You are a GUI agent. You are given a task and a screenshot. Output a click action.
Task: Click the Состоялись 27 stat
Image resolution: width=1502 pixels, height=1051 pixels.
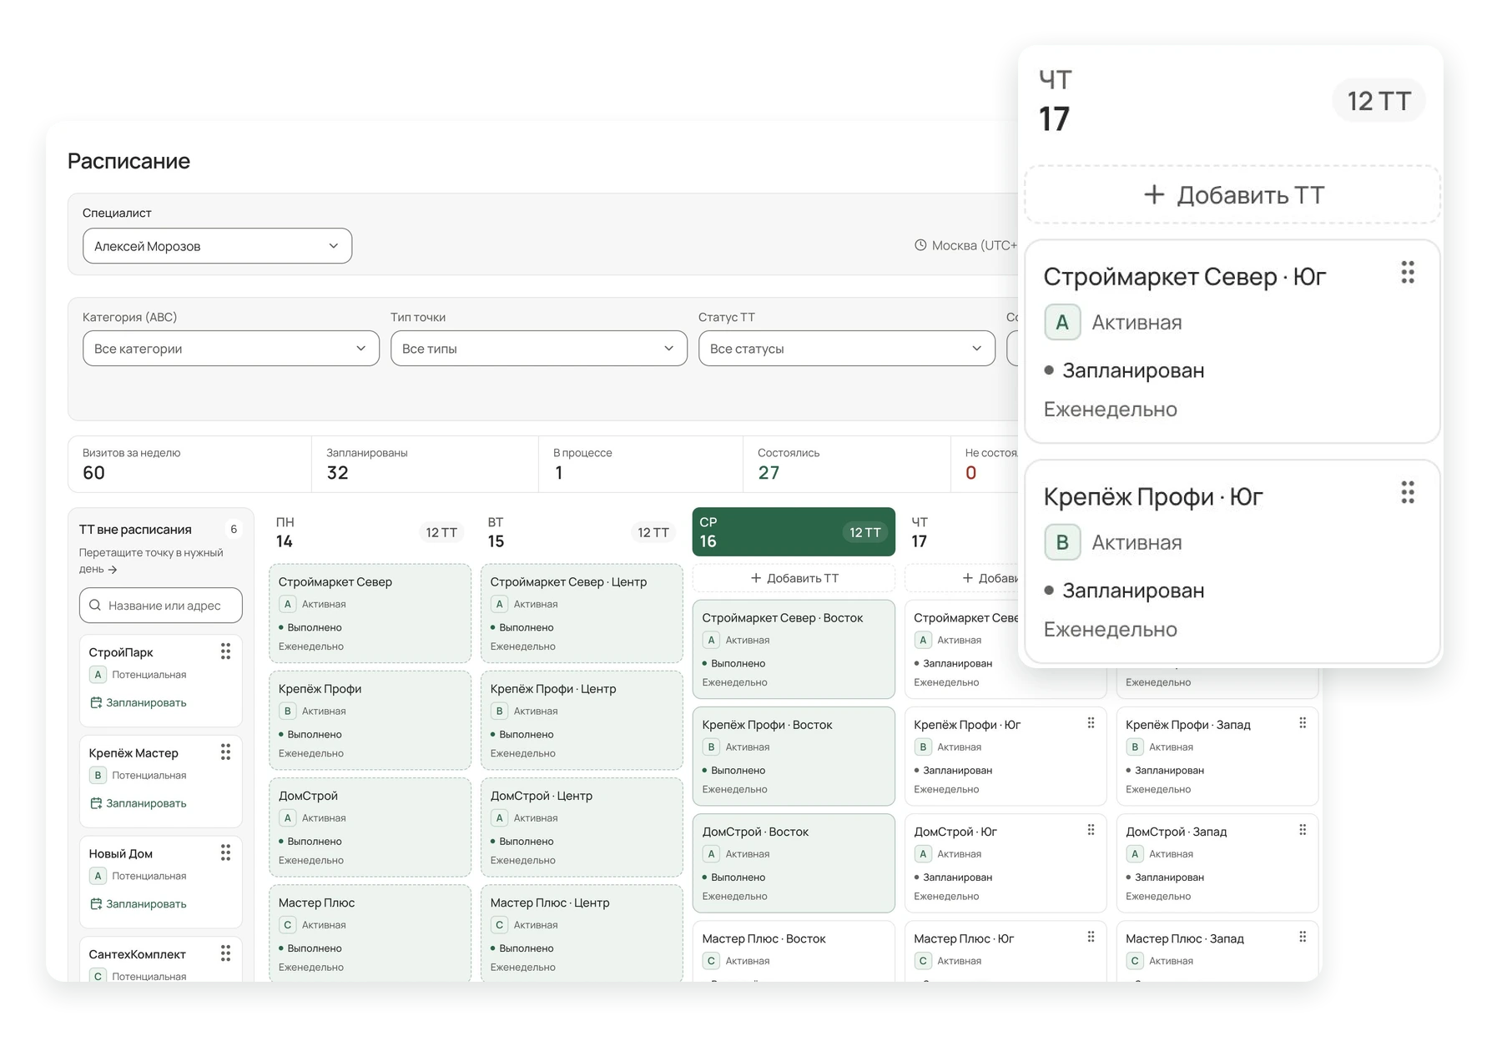click(x=846, y=464)
